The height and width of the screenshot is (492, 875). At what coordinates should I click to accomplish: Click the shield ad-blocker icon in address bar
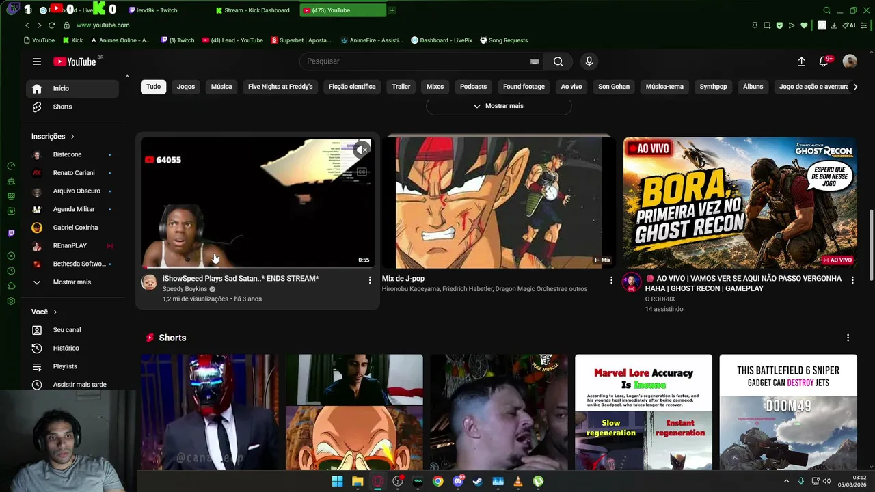coord(779,25)
